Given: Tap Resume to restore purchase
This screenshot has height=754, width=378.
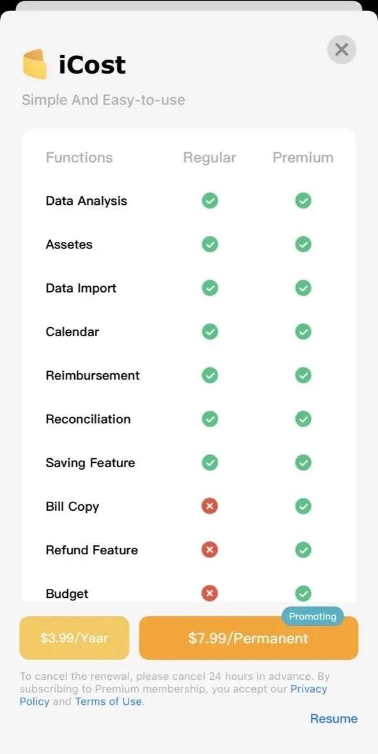Looking at the screenshot, I should tap(334, 718).
